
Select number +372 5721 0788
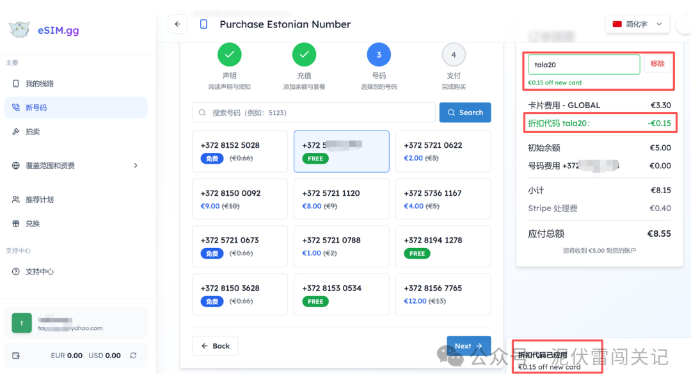(x=342, y=246)
